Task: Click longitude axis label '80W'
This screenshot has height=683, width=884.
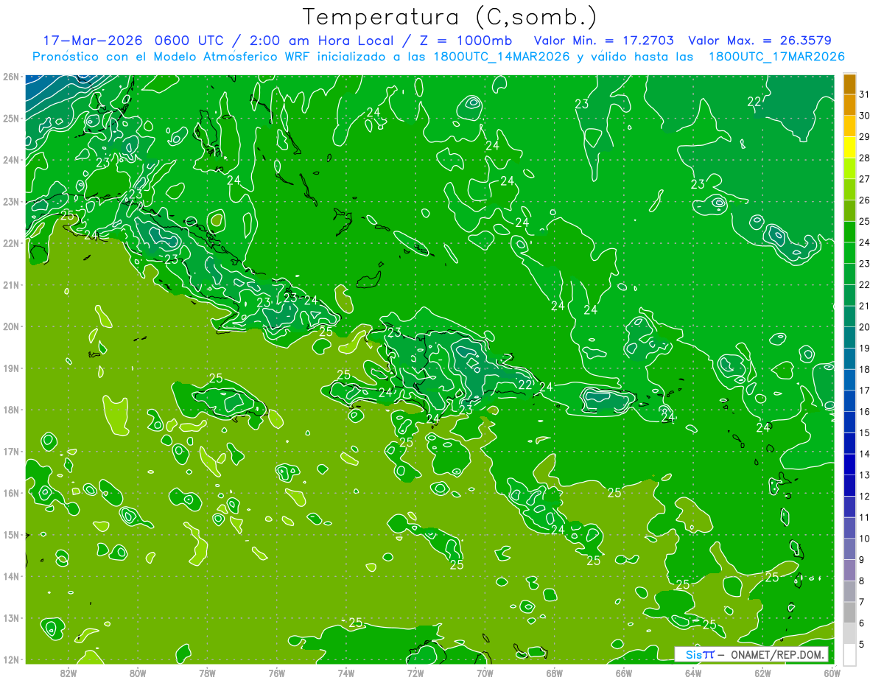Action: (x=137, y=673)
